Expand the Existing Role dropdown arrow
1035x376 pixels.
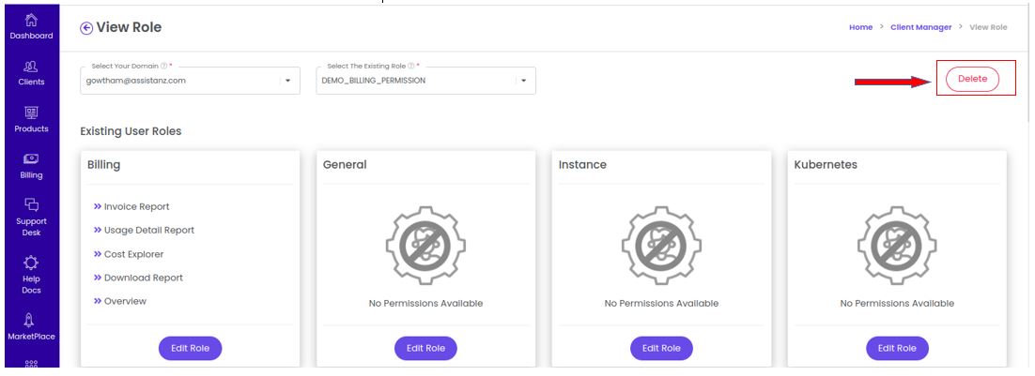[x=523, y=81]
